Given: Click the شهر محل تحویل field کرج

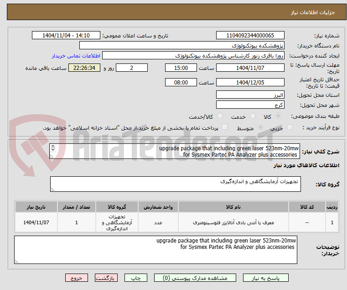Looking at the screenshot, I should coord(250,105).
